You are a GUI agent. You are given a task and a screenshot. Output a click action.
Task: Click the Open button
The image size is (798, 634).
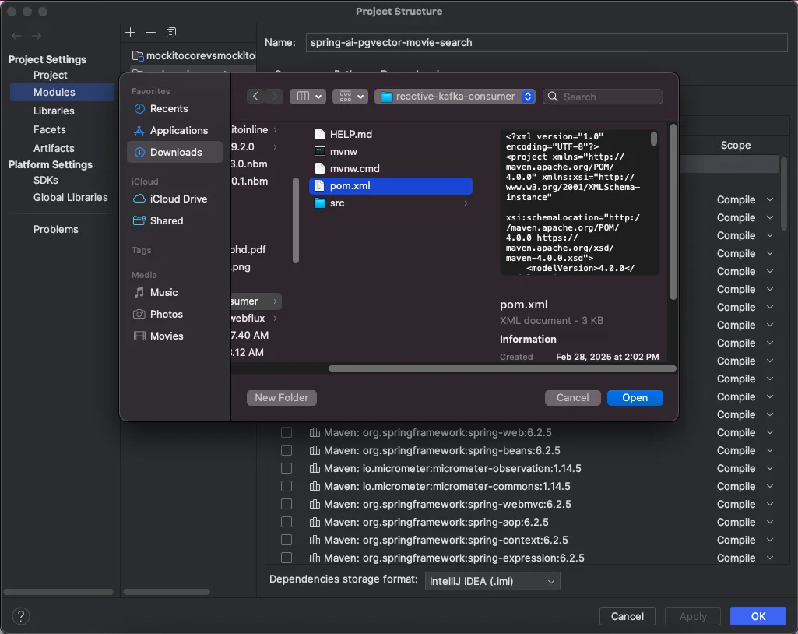point(635,398)
